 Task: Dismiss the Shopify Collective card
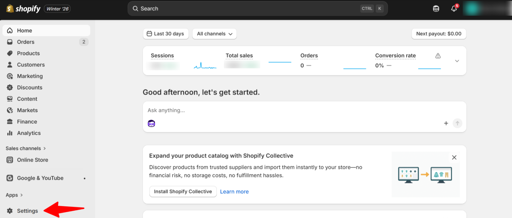pyautogui.click(x=454, y=157)
